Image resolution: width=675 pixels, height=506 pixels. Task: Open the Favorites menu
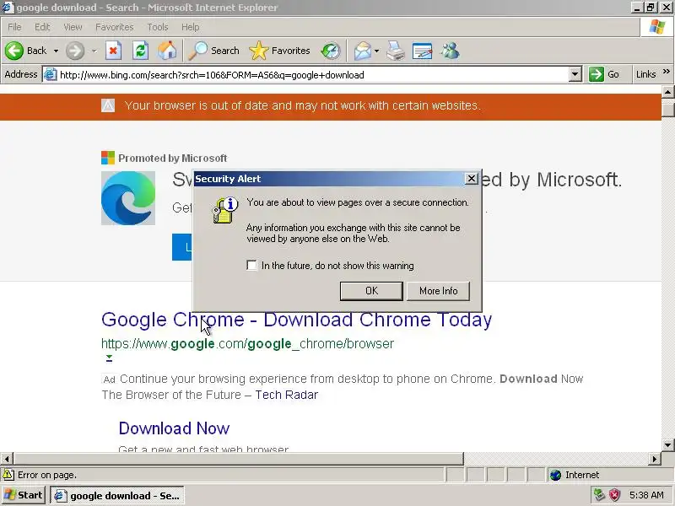(115, 27)
